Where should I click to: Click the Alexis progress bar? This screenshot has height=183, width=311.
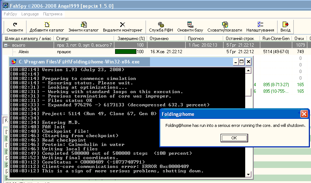pyautogui.click(x=126, y=52)
